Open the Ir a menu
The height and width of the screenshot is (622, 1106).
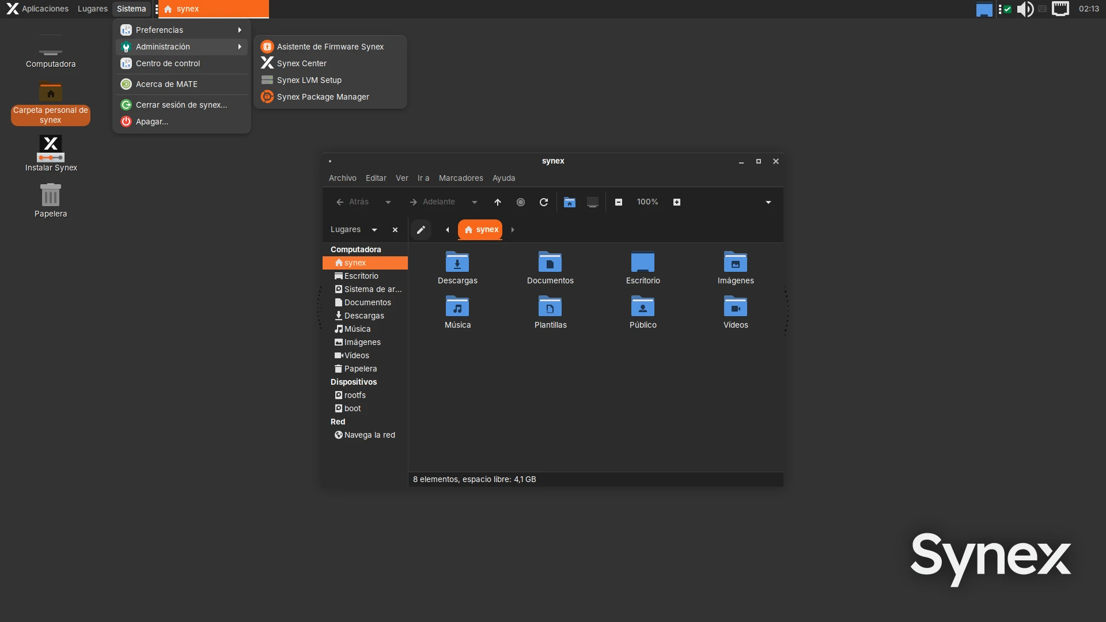coord(423,178)
